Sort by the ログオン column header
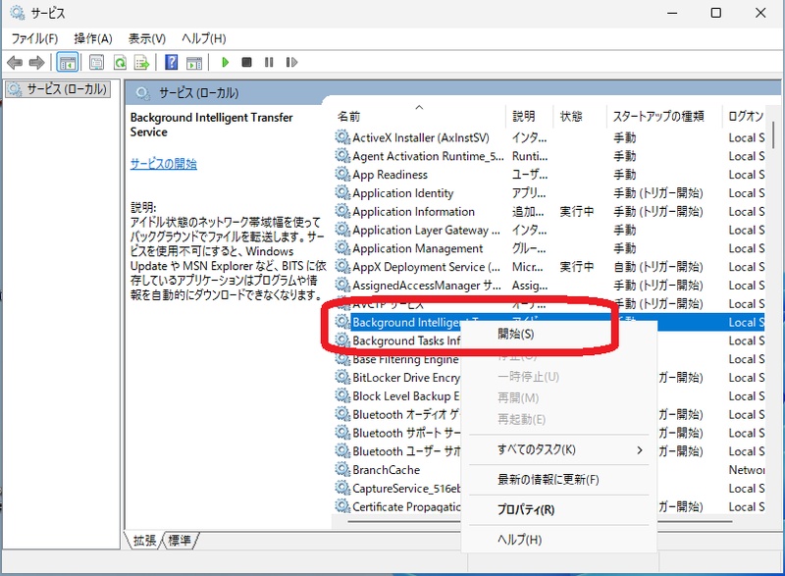The image size is (785, 576). coord(745,116)
